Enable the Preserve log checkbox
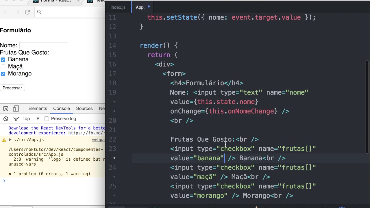 [x=47, y=119]
